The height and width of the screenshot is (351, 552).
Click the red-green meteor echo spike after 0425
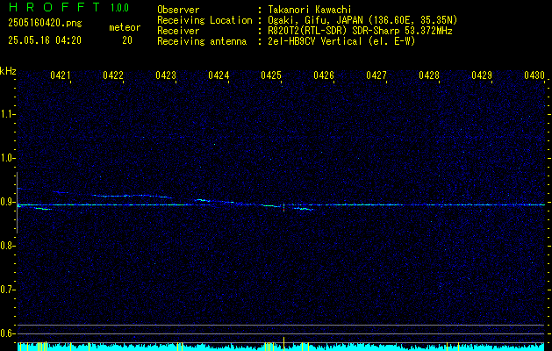click(x=283, y=207)
